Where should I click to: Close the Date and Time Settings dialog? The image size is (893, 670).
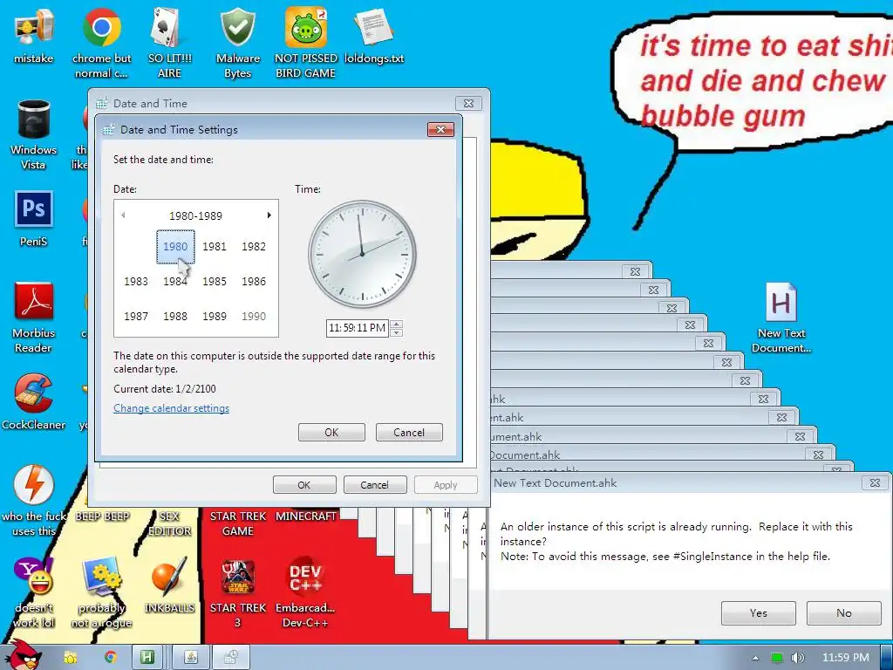coord(440,129)
